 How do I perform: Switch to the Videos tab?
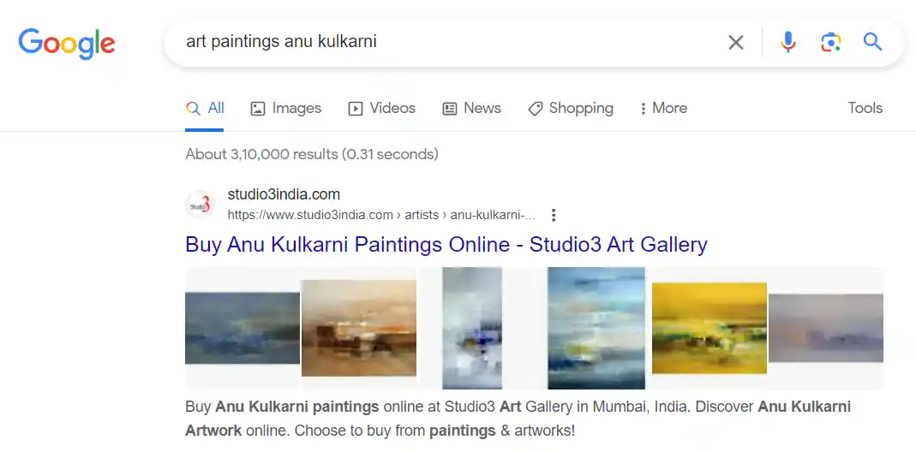[381, 108]
